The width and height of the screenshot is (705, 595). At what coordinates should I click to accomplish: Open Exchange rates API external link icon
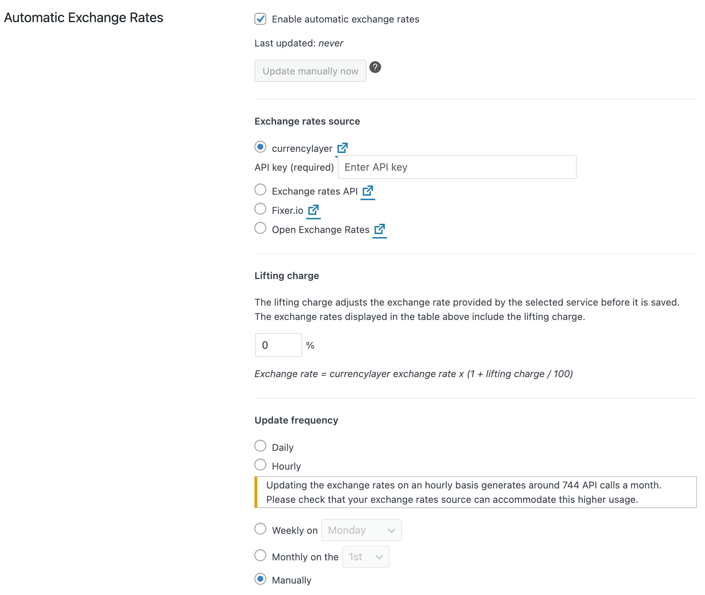tap(368, 191)
